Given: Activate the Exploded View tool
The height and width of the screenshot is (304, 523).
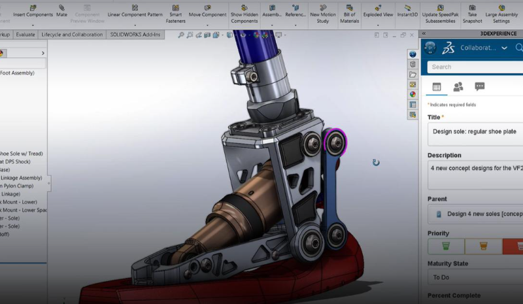Looking at the screenshot, I should coord(378,10).
